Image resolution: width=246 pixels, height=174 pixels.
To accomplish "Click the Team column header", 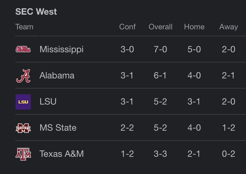I will pyautogui.click(x=24, y=27).
